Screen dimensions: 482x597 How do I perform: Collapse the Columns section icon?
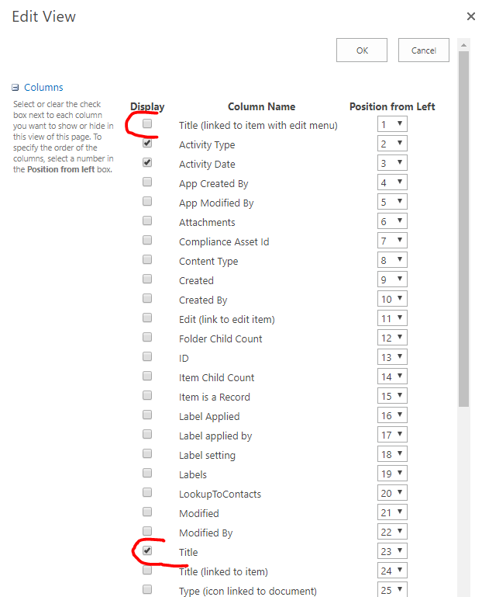pos(15,88)
